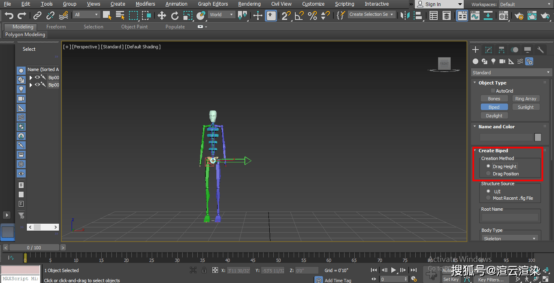The image size is (554, 283).
Task: Toggle the selection lock padlock icon
Action: (203, 270)
